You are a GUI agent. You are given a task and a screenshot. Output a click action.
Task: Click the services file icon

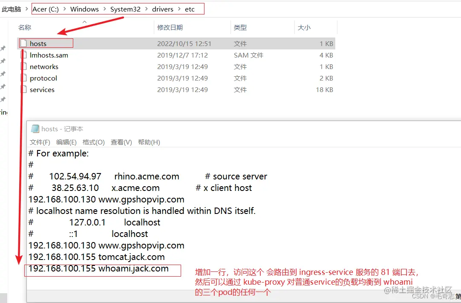(23, 89)
